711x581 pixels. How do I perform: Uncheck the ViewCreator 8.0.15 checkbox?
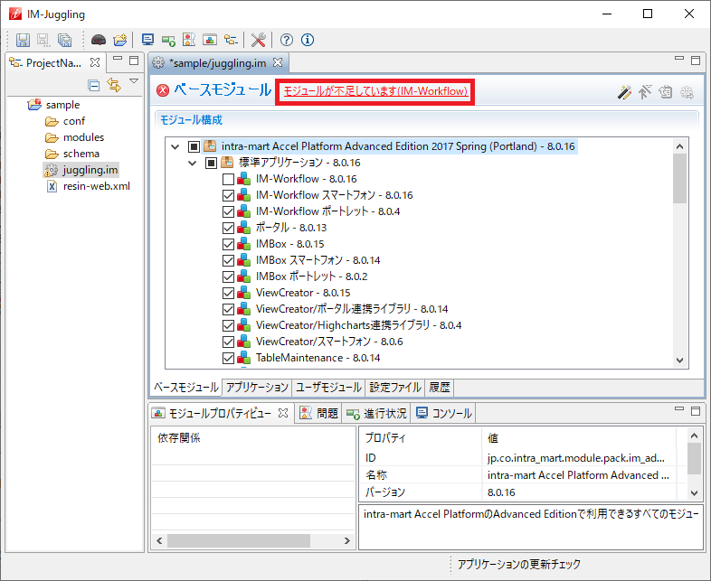(228, 294)
